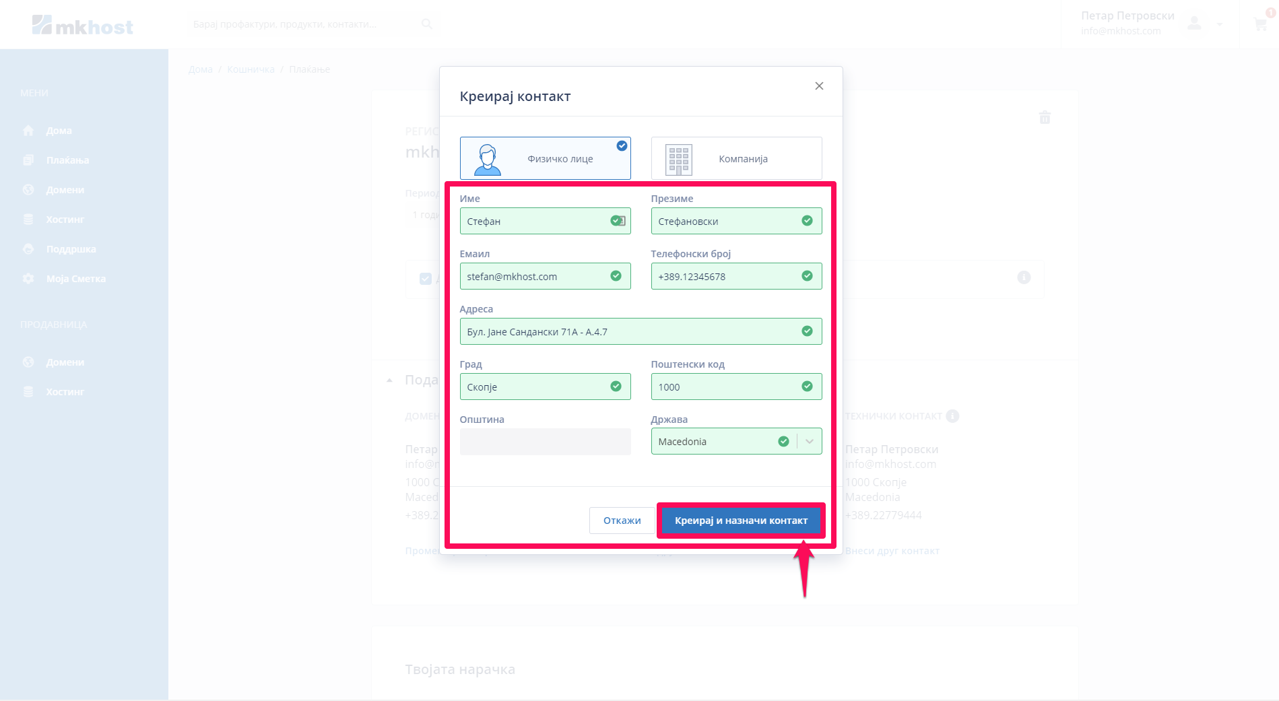Open the Држава country dropdown

tap(809, 442)
